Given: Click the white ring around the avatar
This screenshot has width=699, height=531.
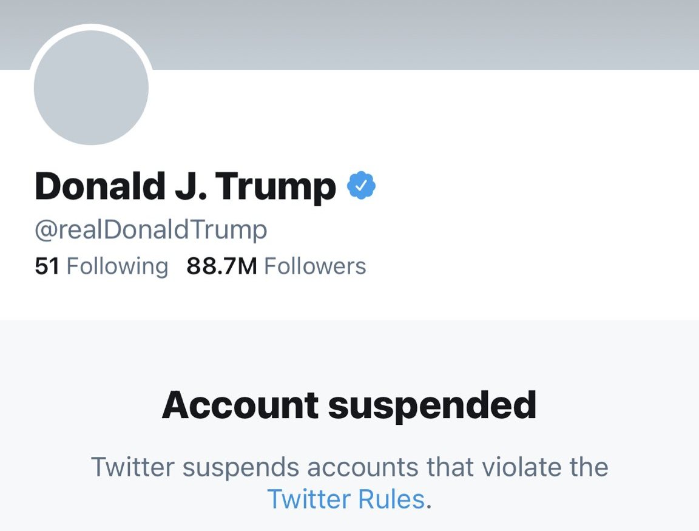Looking at the screenshot, I should (91, 27).
